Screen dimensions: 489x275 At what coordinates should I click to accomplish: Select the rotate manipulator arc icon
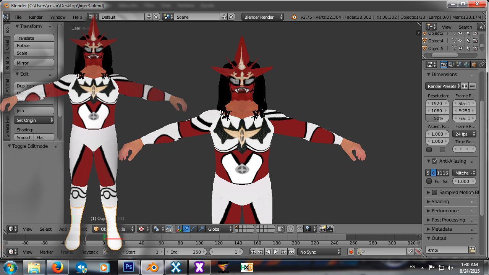(194, 229)
